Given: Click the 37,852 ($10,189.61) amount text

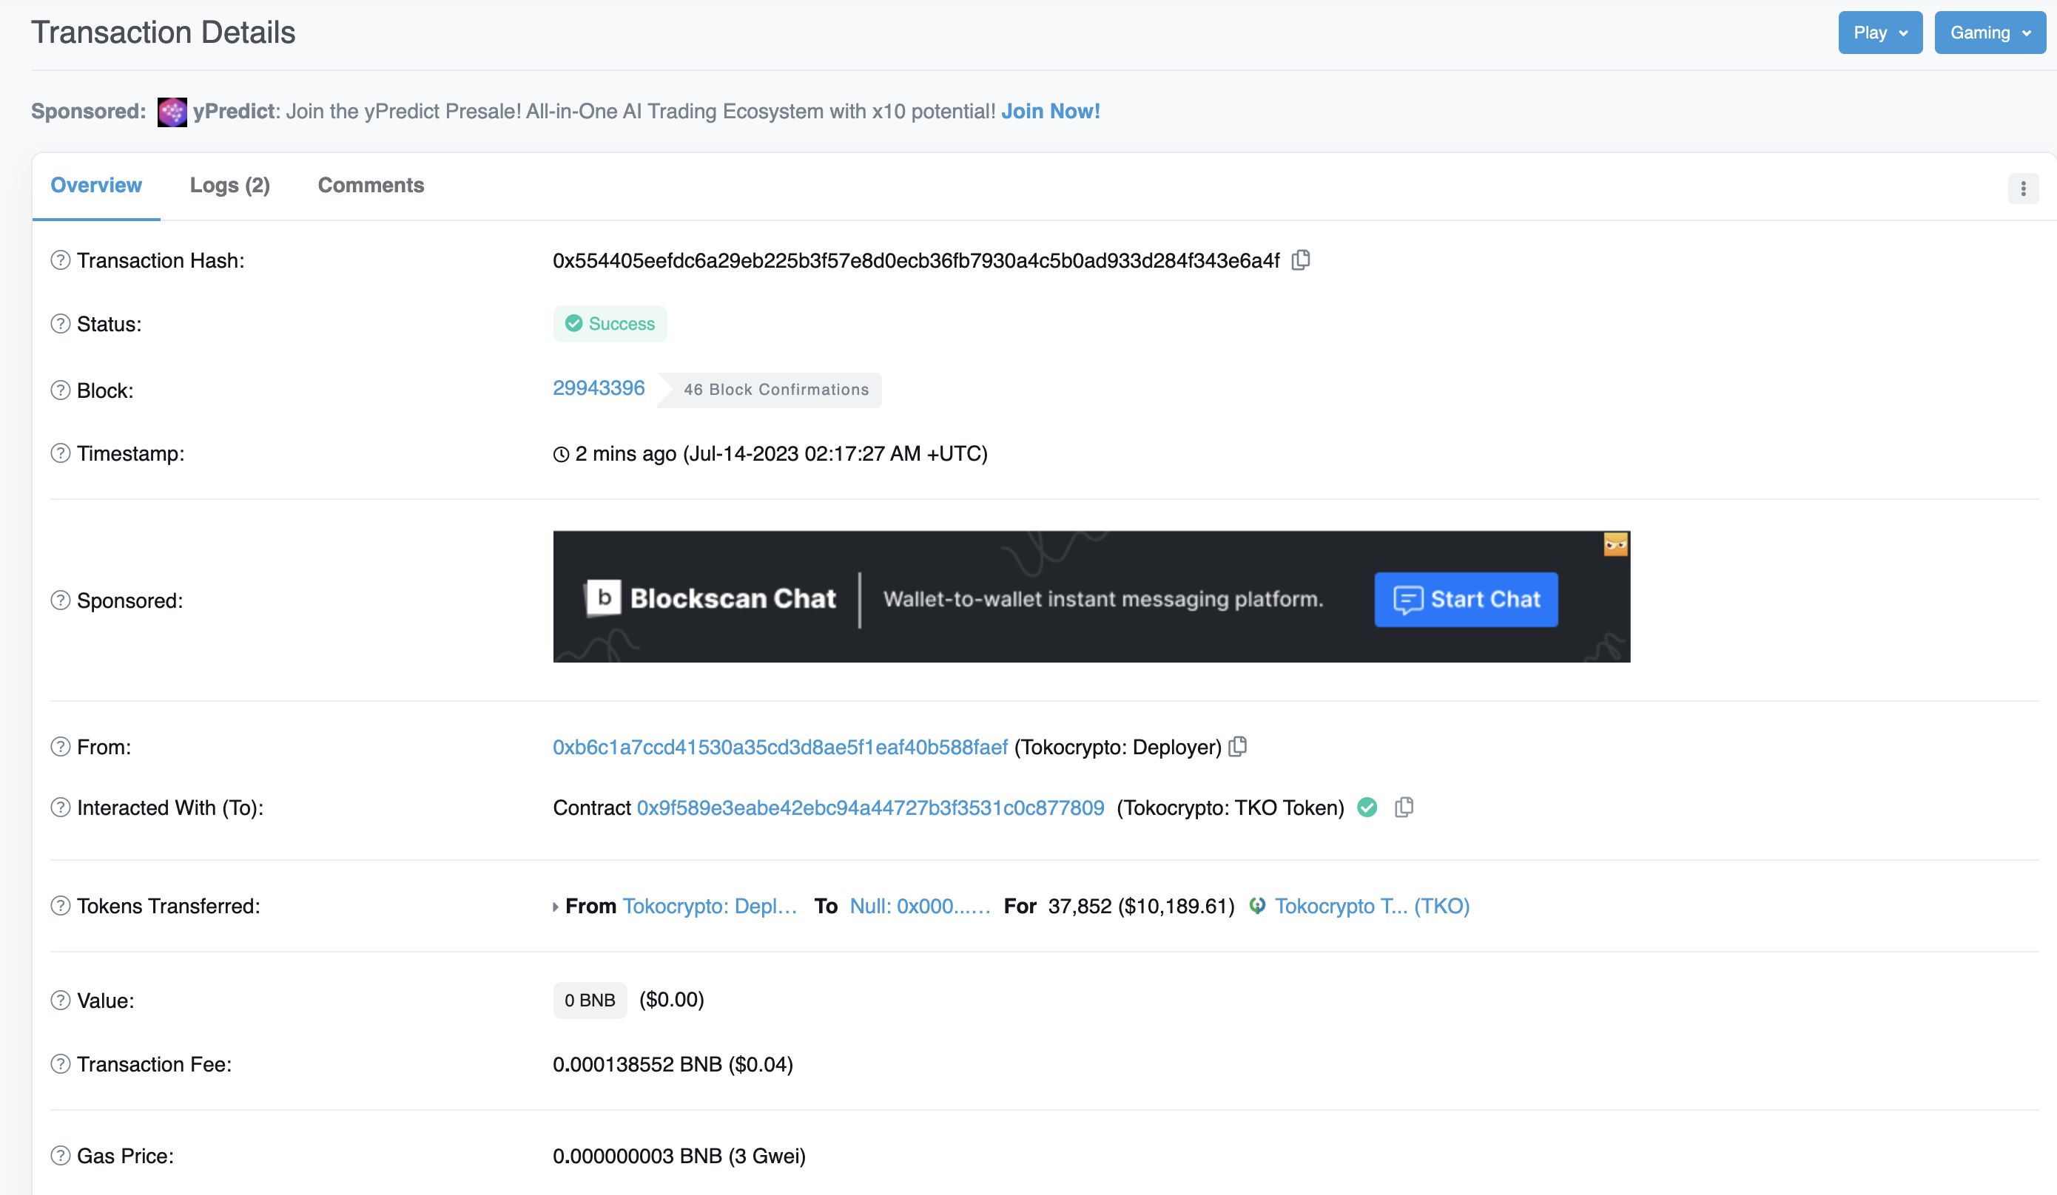Looking at the screenshot, I should click(1141, 905).
